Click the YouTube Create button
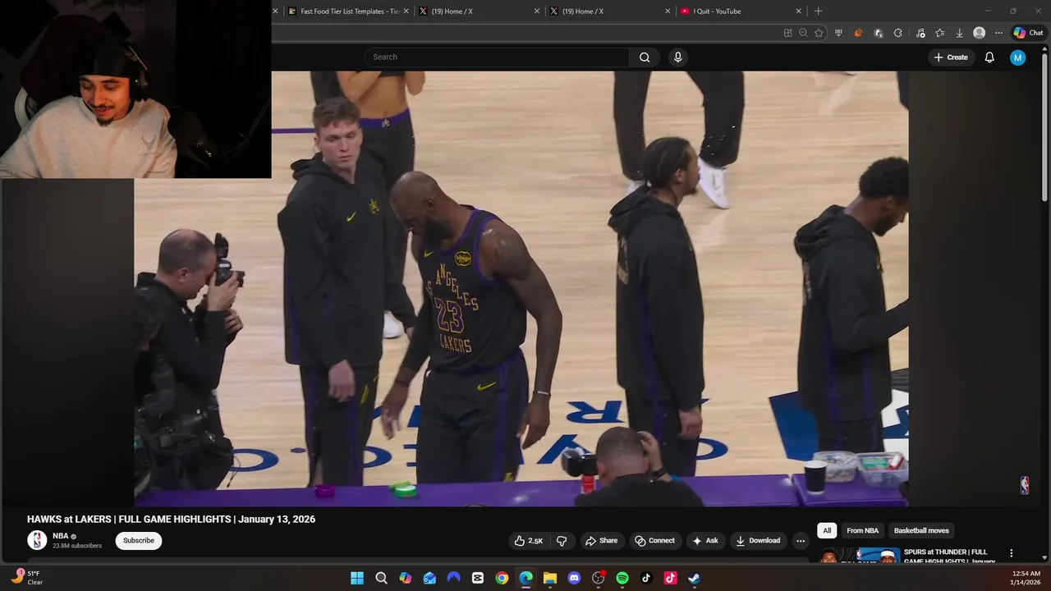 click(951, 57)
